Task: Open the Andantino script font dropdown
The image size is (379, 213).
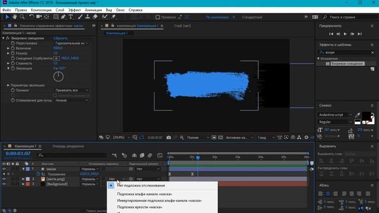Action: (x=335, y=115)
